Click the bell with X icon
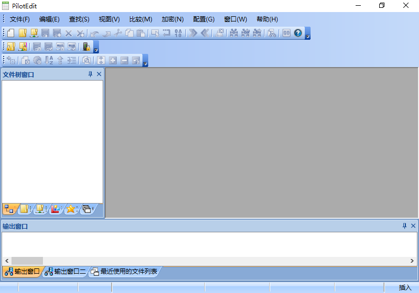The image size is (419, 293). tap(219, 33)
